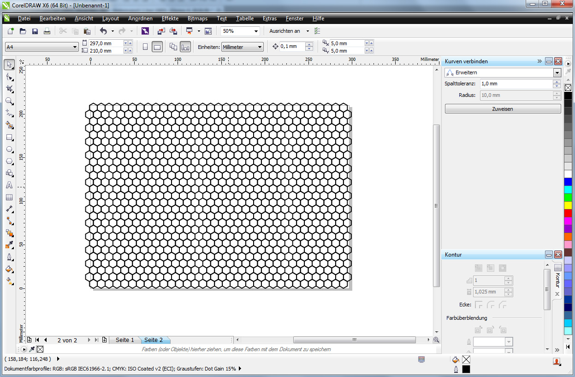The image size is (575, 377).
Task: Open the undo history dropdown arrow
Action: 112,31
